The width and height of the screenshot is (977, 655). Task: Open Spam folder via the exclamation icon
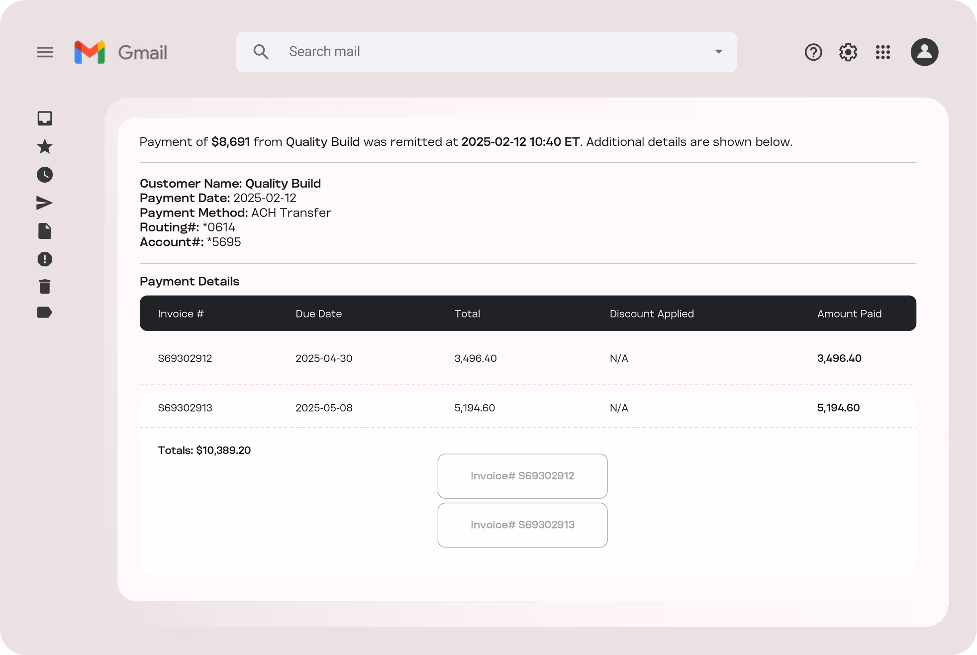click(x=45, y=259)
